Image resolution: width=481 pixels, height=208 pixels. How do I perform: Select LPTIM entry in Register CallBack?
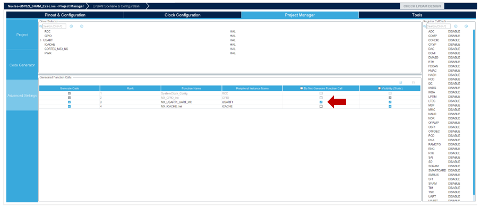pyautogui.click(x=433, y=97)
